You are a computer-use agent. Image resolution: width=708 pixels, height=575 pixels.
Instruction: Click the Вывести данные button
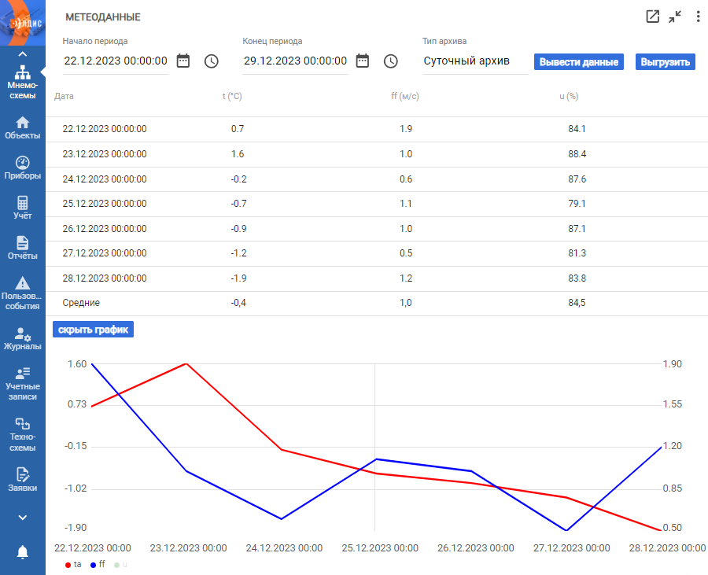(579, 62)
